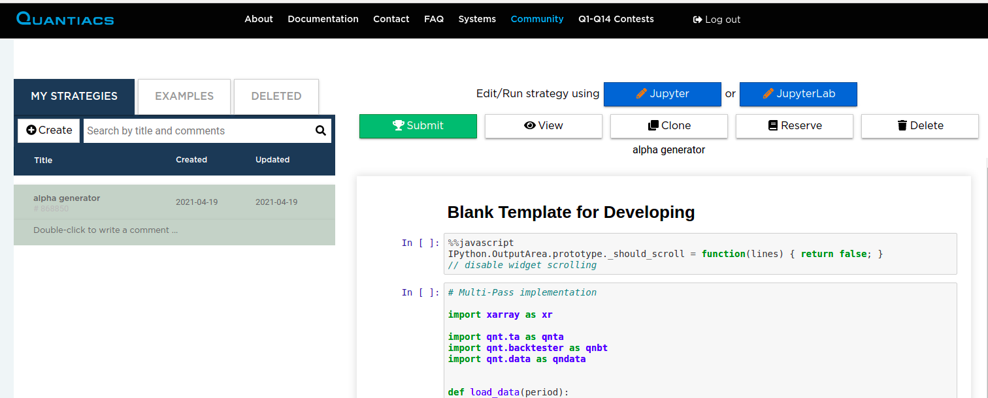Switch to the Examples tab

click(184, 97)
